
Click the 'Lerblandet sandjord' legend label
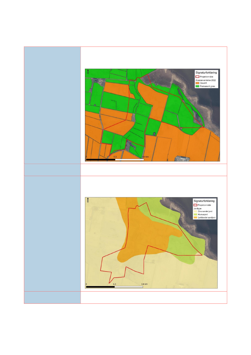pyautogui.click(x=207, y=217)
